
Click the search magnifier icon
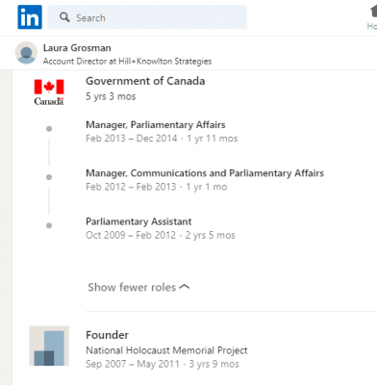[x=64, y=17]
